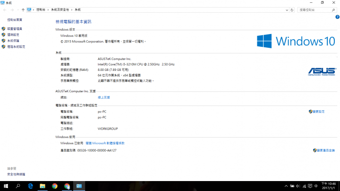Refresh the address bar location

(x=292, y=10)
